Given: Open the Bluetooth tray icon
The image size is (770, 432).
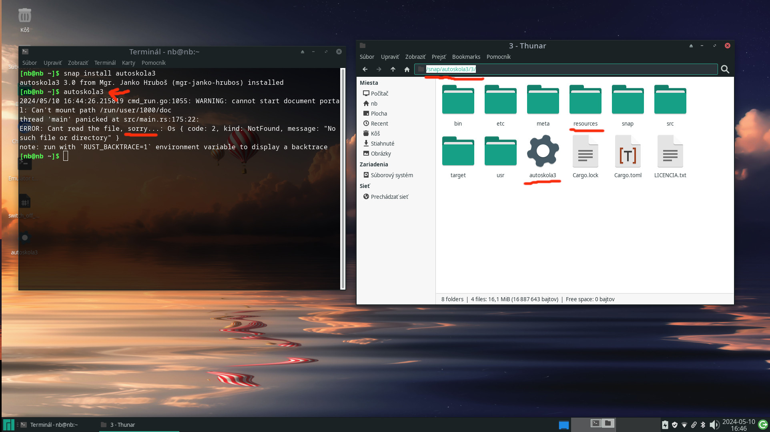Looking at the screenshot, I should click(x=703, y=425).
